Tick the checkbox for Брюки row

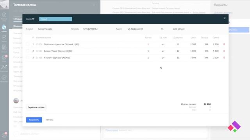point(28,51)
